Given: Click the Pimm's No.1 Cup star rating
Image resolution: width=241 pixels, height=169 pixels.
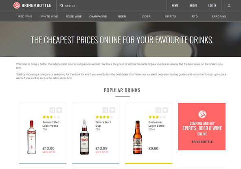Looking at the screenshot, I should pyautogui.click(x=104, y=117).
